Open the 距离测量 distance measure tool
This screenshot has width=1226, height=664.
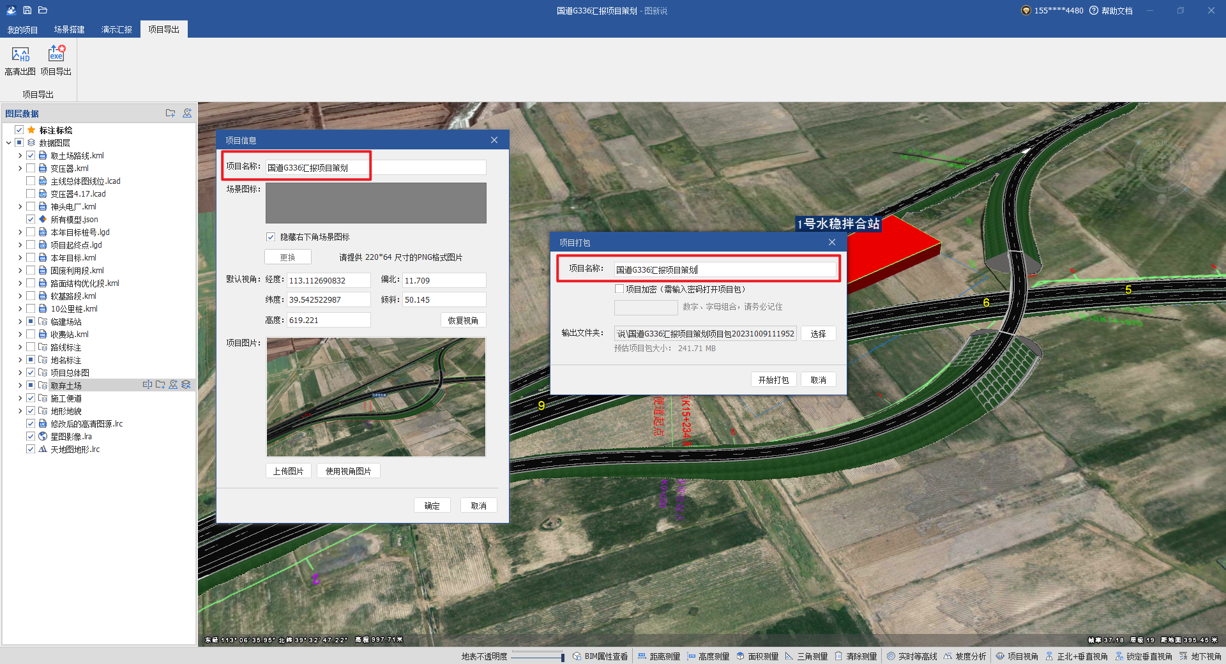[658, 656]
